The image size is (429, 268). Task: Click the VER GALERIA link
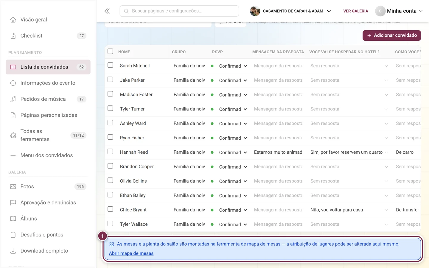356,11
